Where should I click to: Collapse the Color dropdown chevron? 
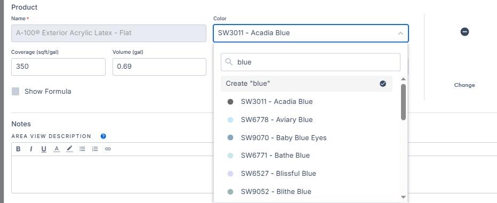click(400, 33)
